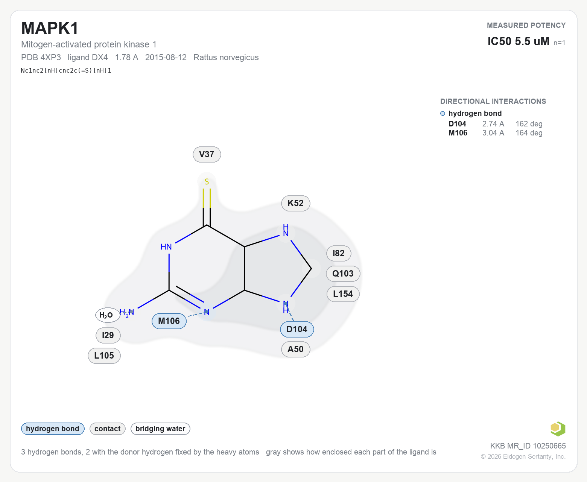
Task: Select the D104 hydrogen bond residue
Action: [297, 329]
